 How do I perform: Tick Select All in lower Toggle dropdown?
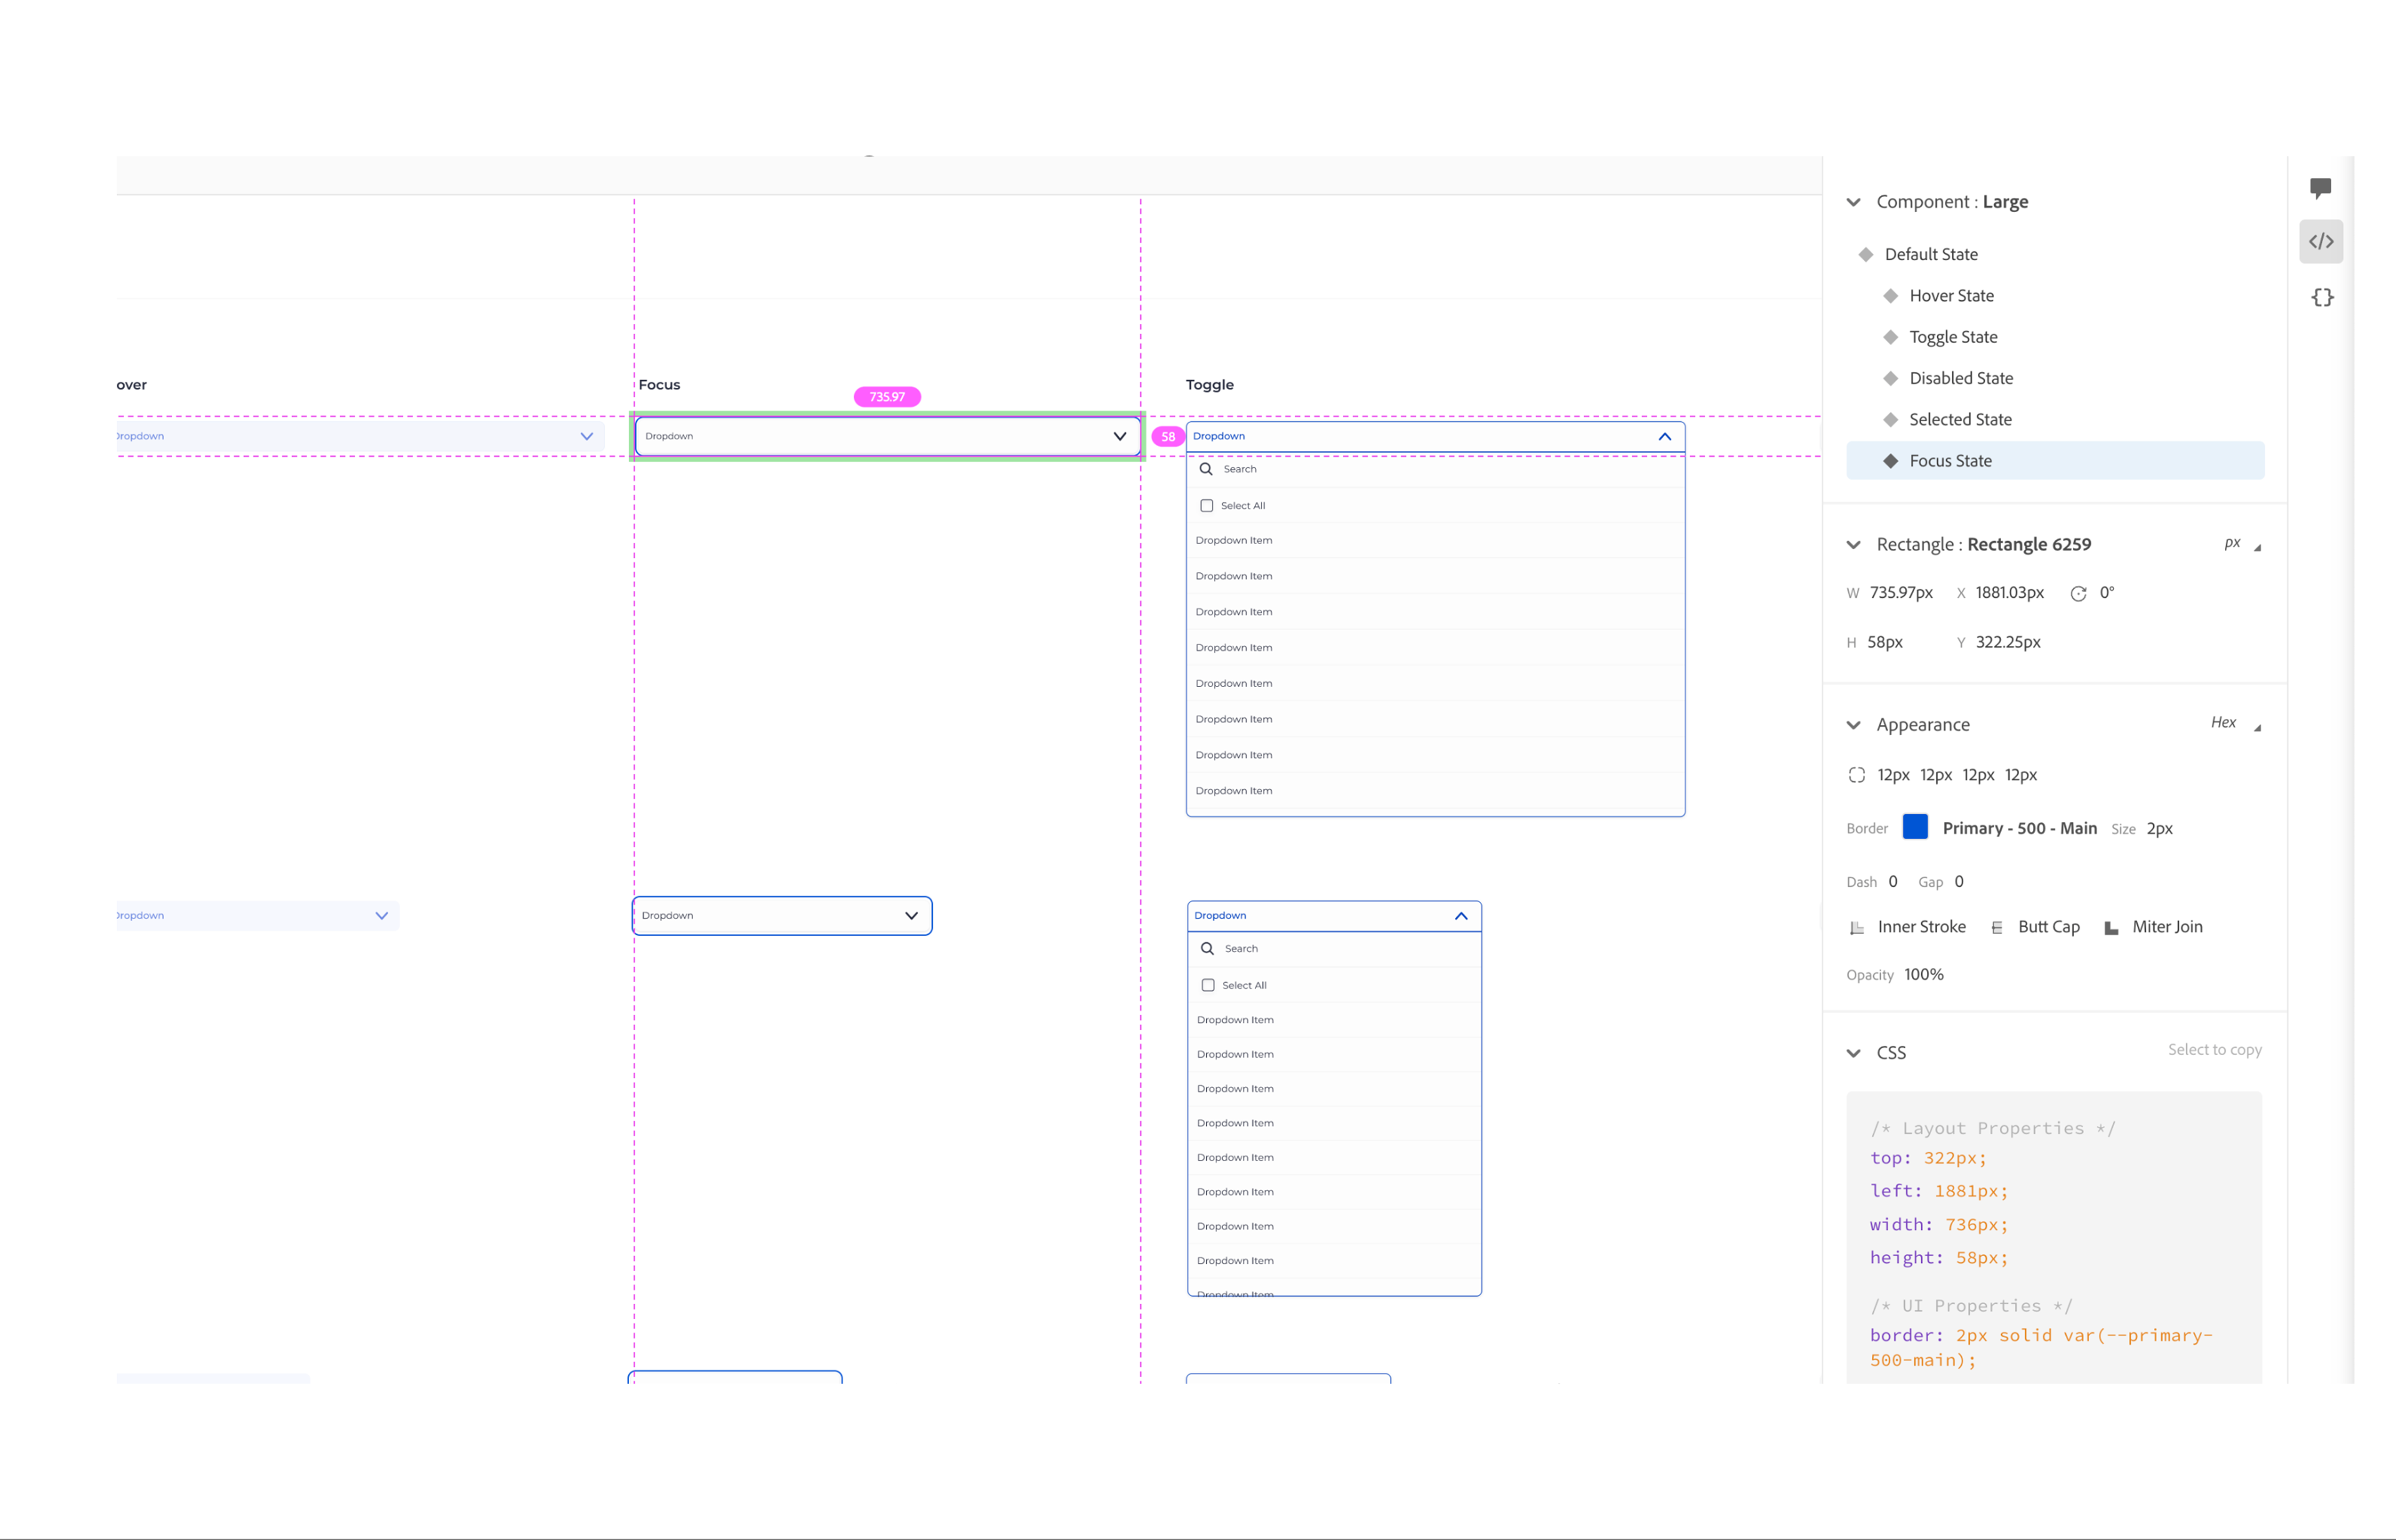click(1208, 986)
